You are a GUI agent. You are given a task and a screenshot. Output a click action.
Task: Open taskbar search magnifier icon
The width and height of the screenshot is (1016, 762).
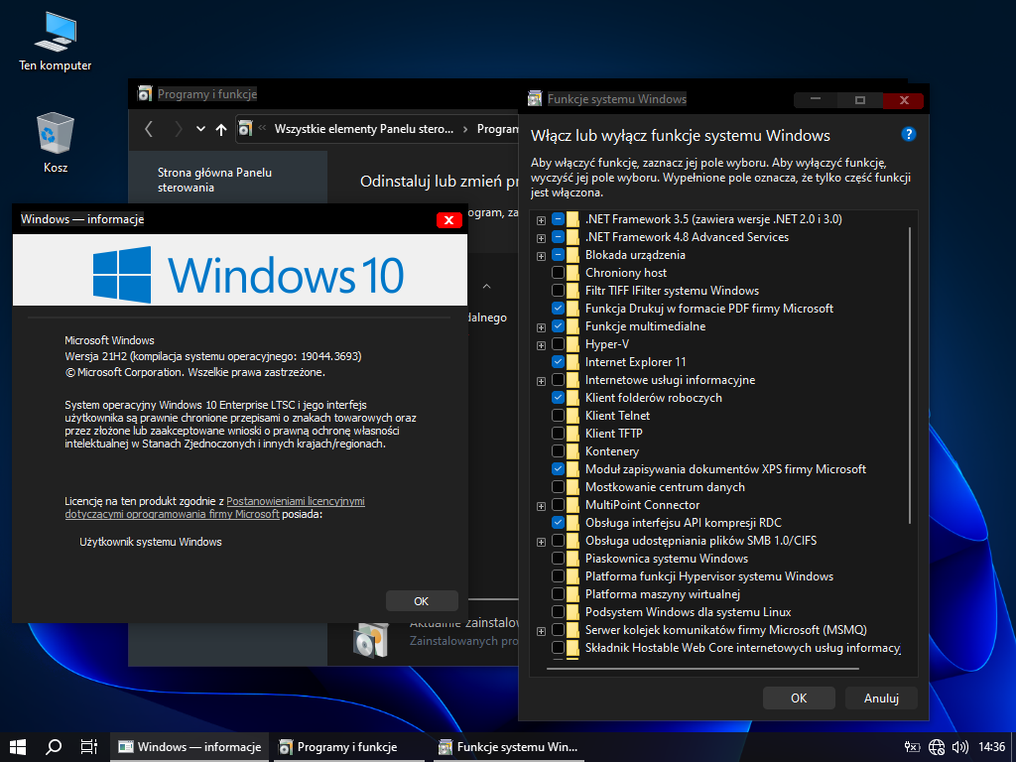click(54, 747)
